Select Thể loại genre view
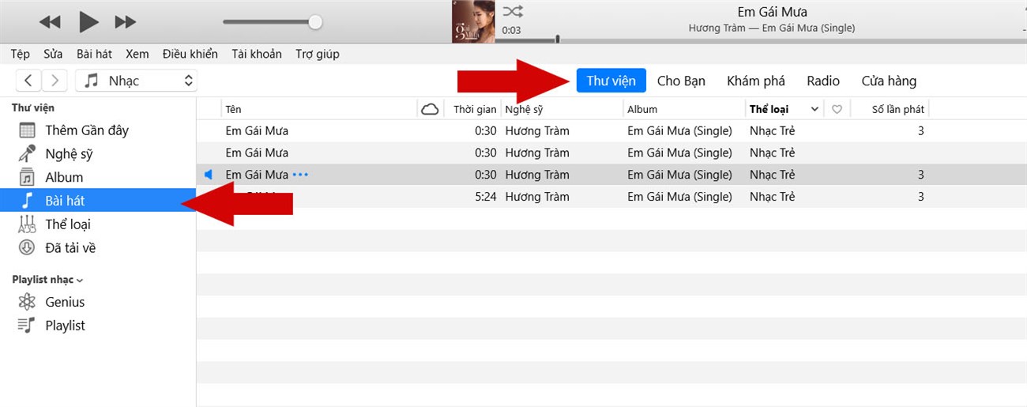 [x=68, y=224]
